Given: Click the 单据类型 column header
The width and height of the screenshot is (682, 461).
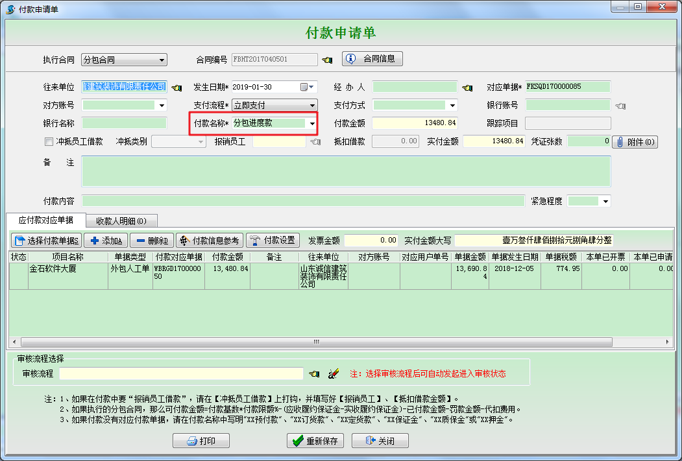Looking at the screenshot, I should point(130,257).
